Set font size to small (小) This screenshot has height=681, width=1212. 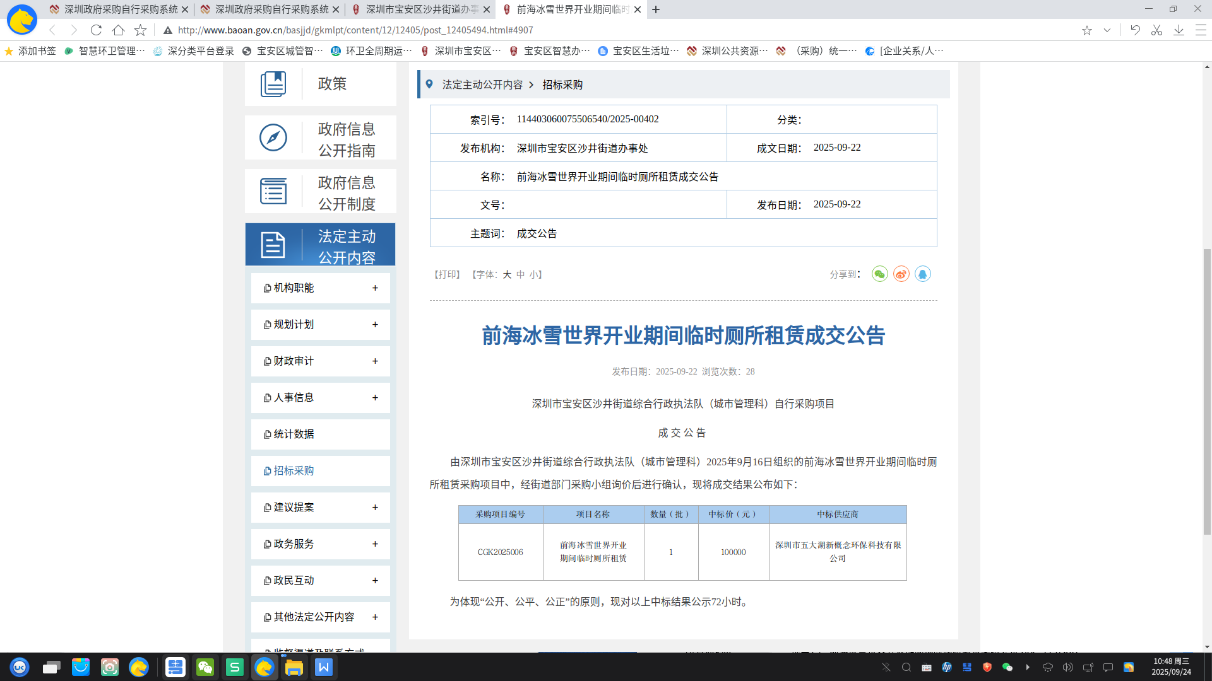534,275
